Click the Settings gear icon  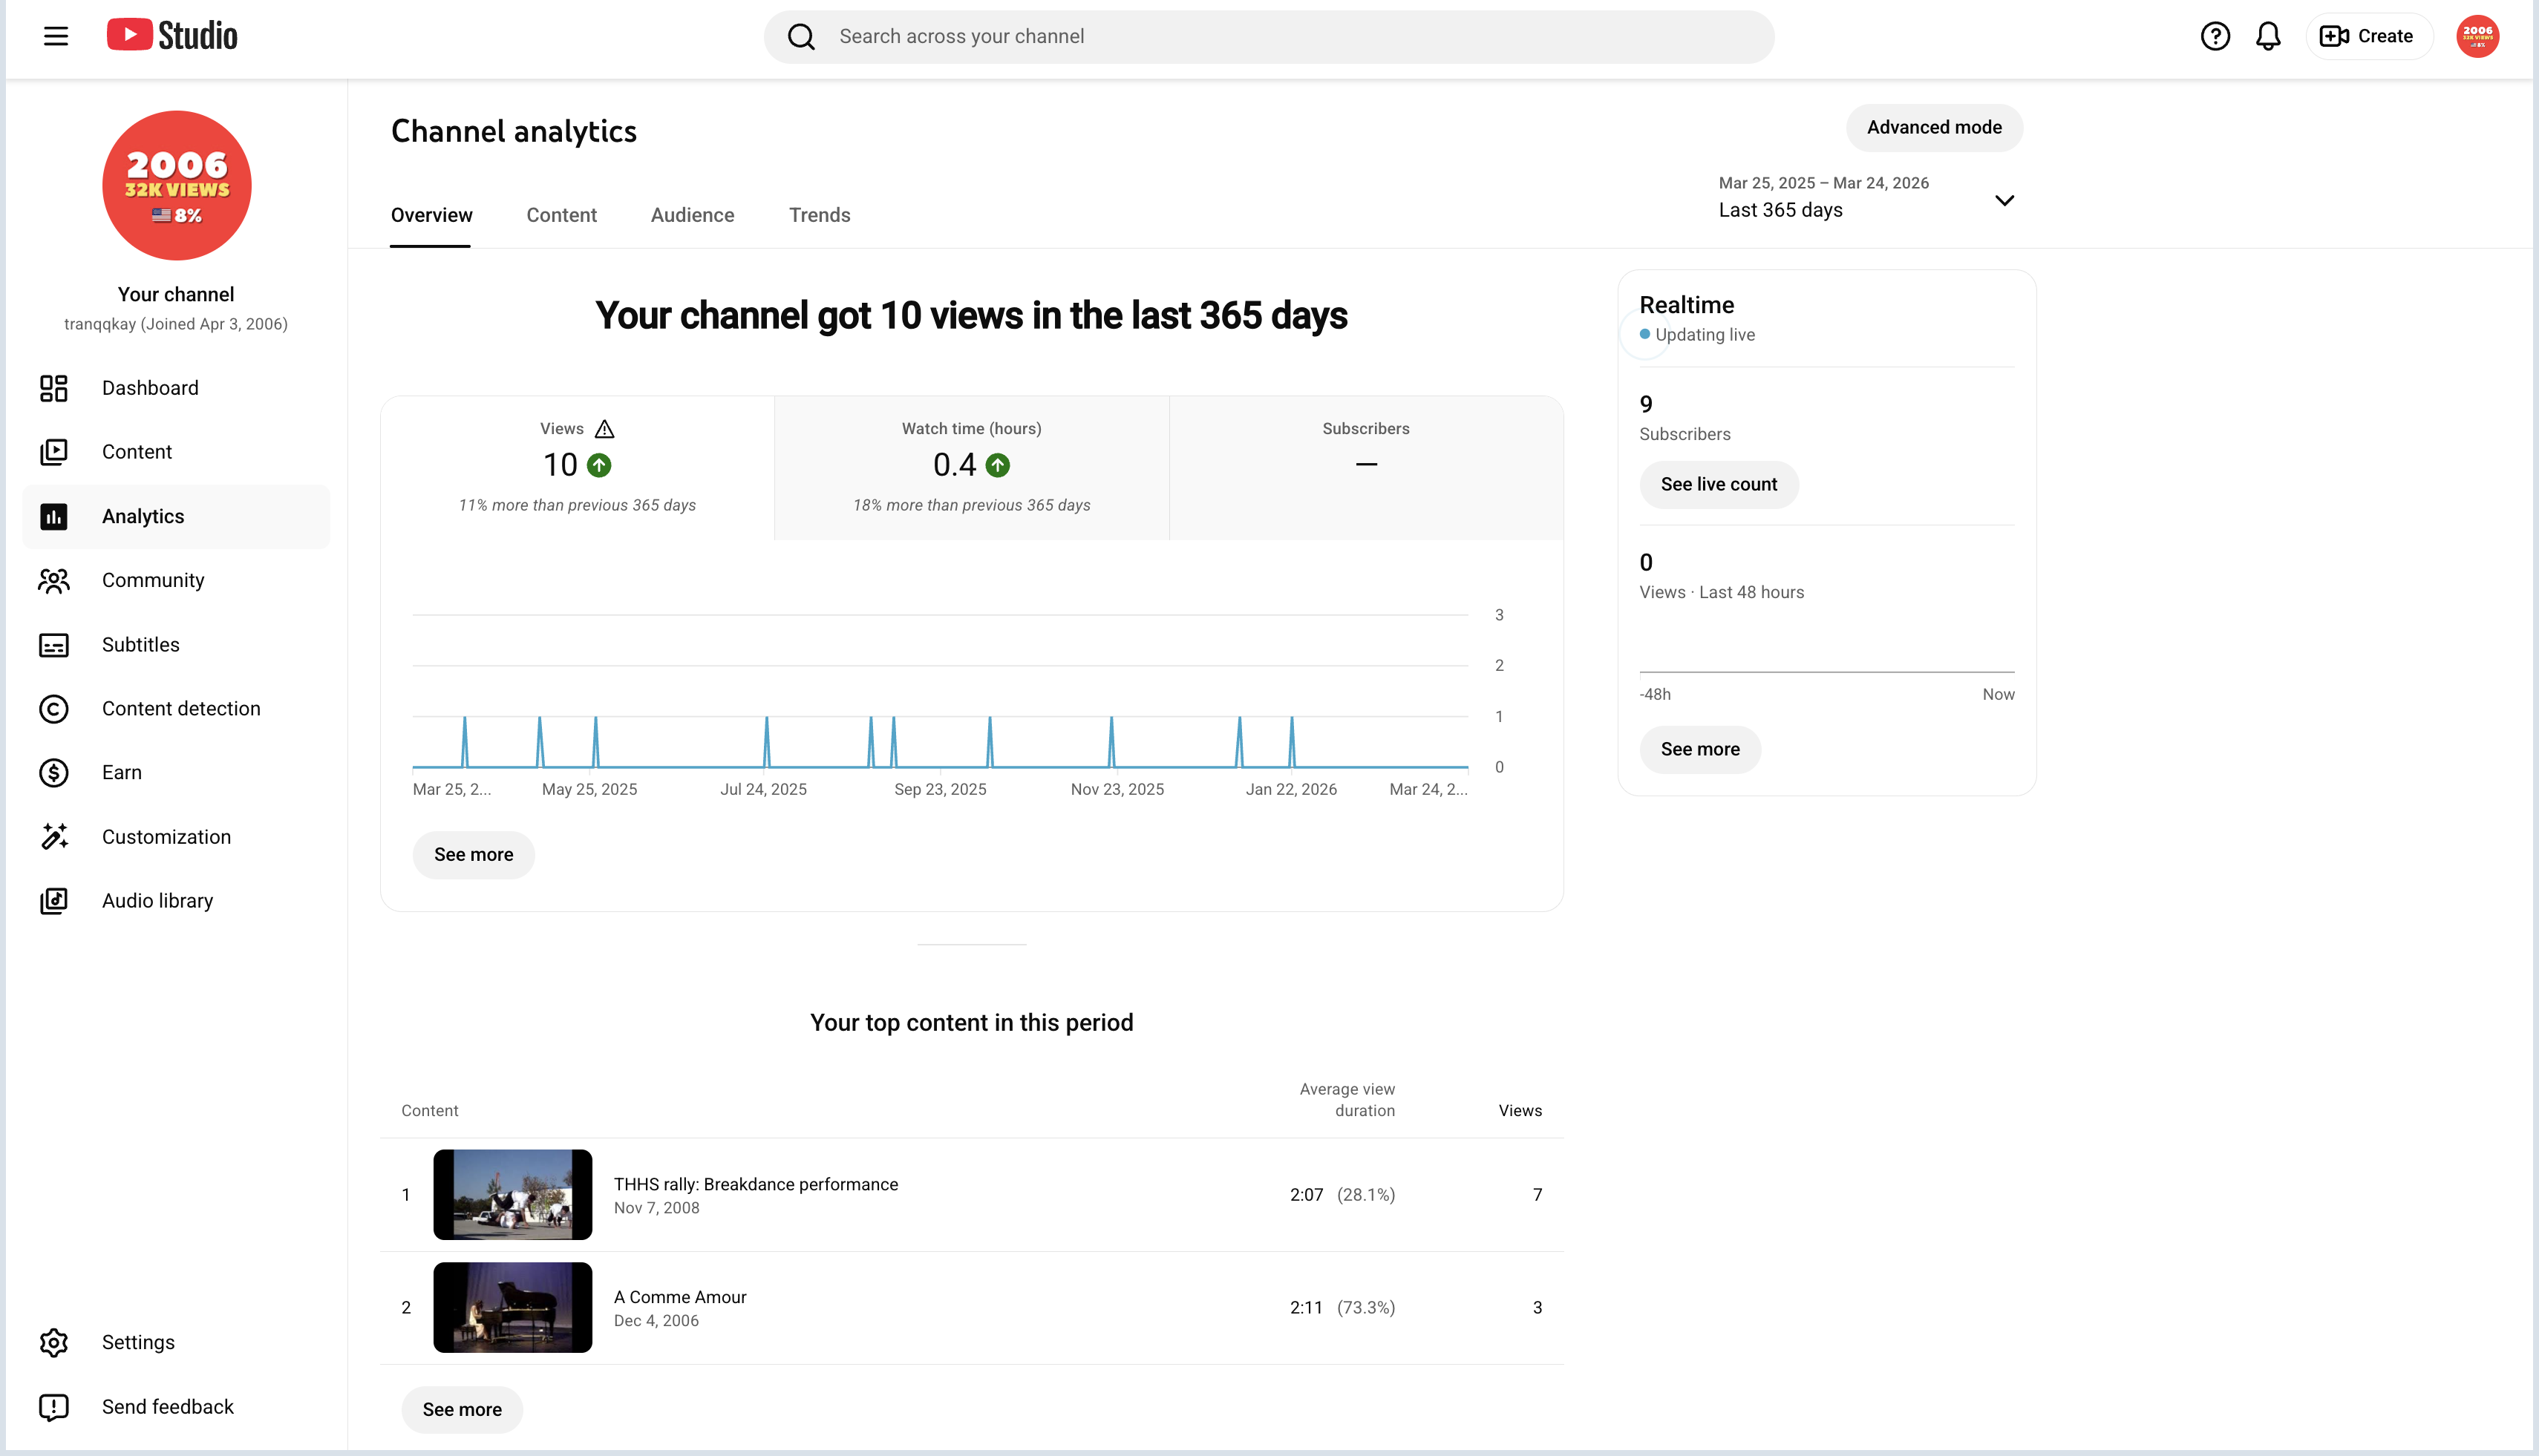click(54, 1342)
